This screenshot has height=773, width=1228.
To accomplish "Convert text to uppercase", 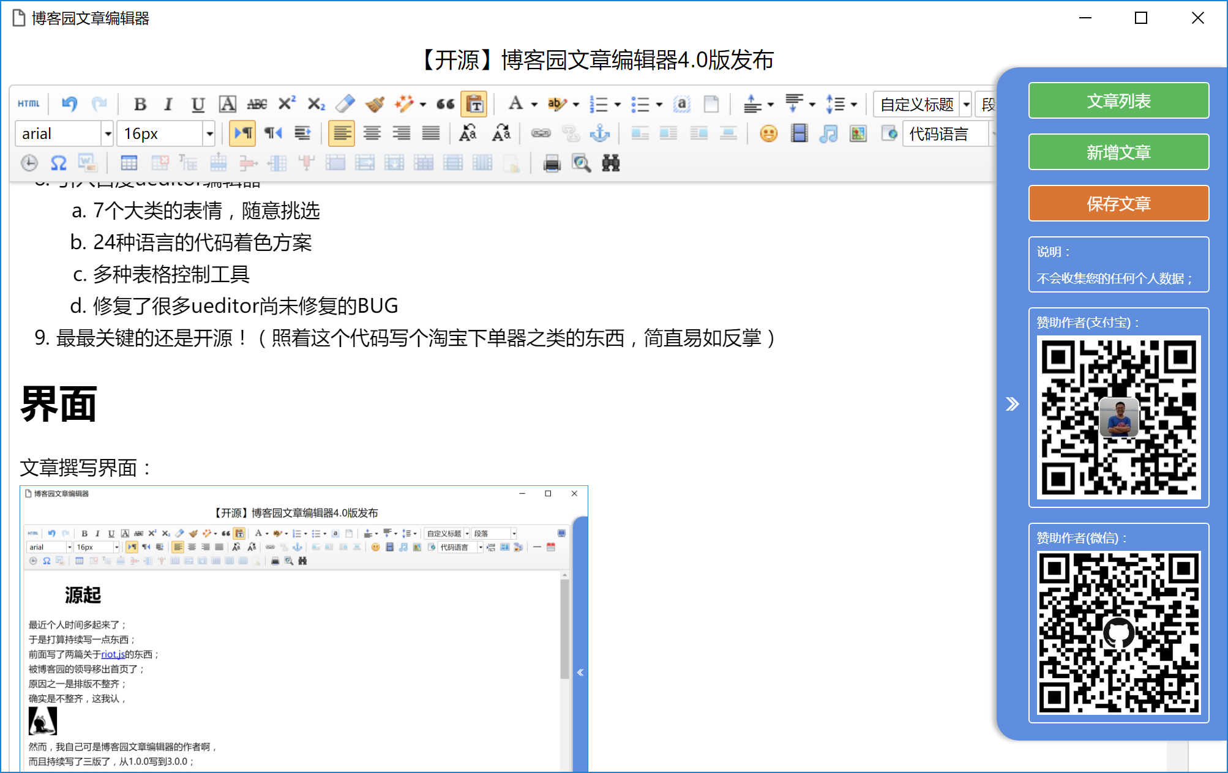I will tap(469, 133).
